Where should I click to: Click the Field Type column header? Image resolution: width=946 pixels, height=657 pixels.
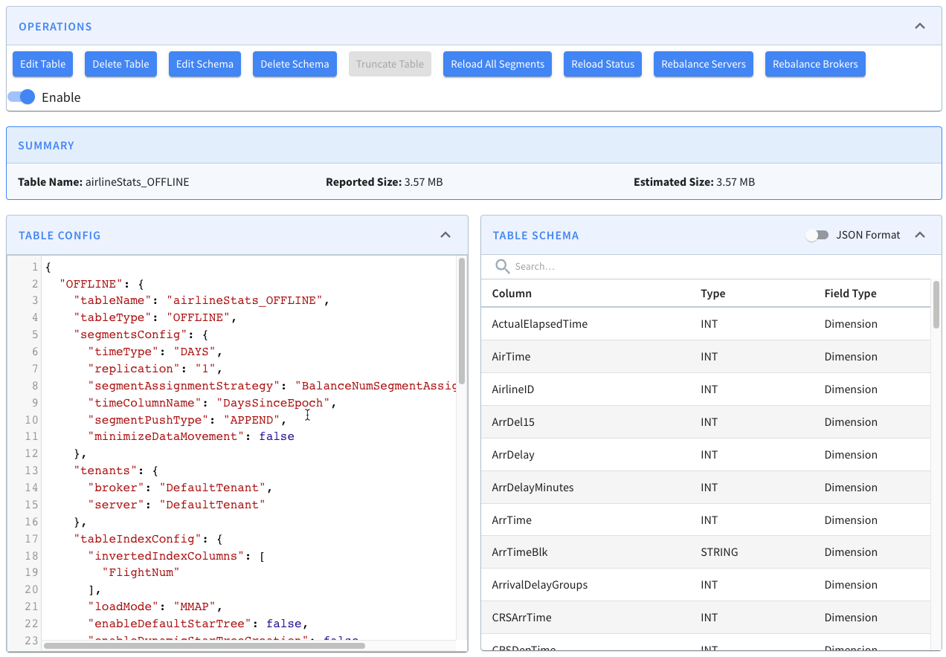click(850, 293)
